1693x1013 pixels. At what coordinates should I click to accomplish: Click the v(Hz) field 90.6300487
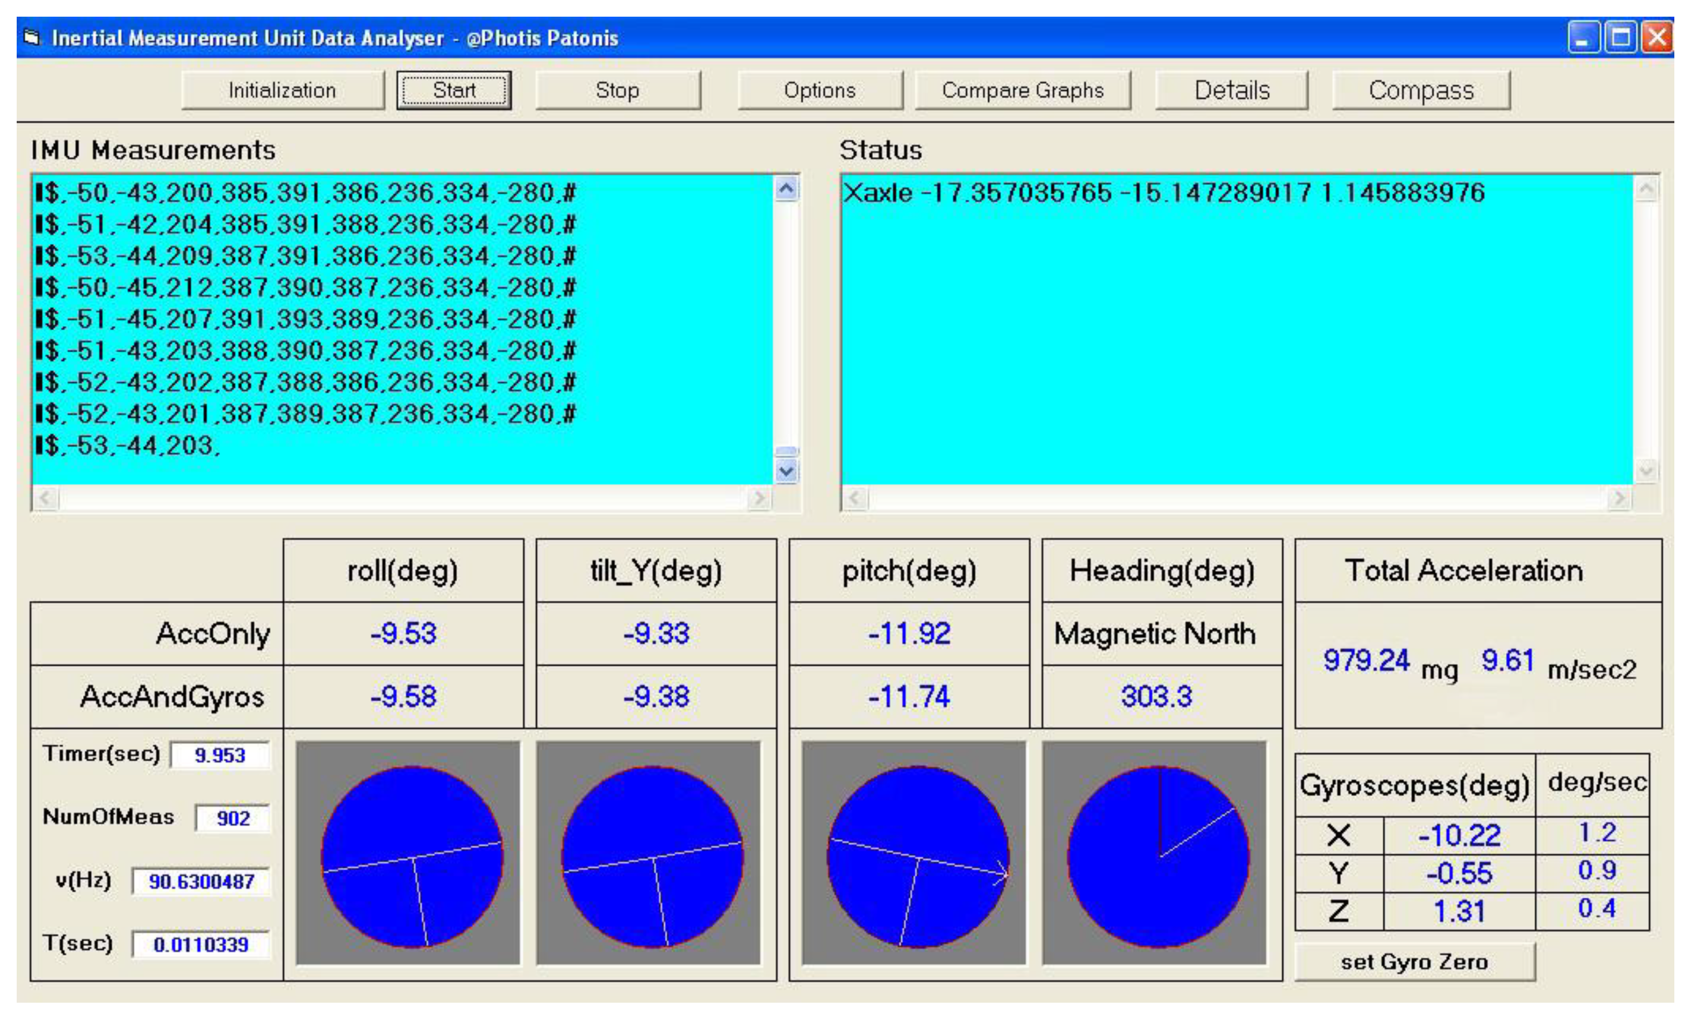(x=201, y=881)
